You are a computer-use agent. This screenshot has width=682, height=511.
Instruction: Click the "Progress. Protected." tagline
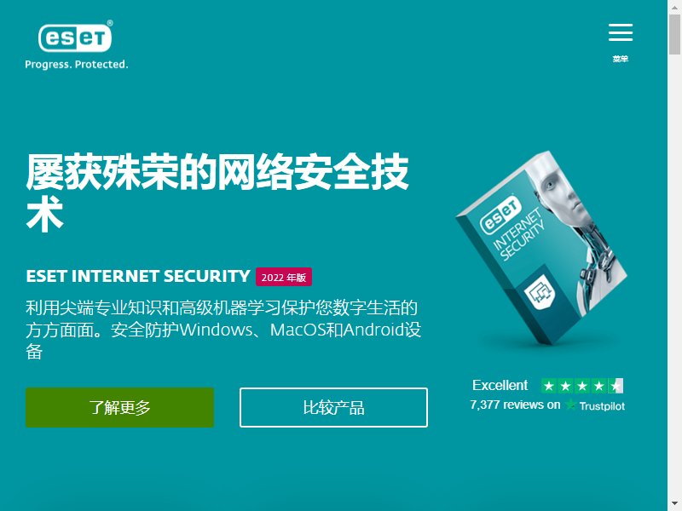pyautogui.click(x=77, y=65)
